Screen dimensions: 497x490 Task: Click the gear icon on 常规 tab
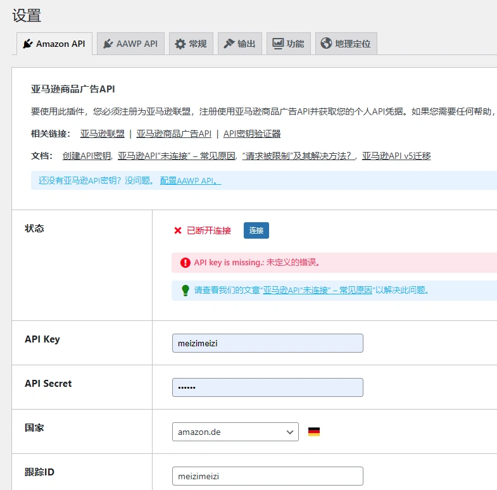(180, 44)
